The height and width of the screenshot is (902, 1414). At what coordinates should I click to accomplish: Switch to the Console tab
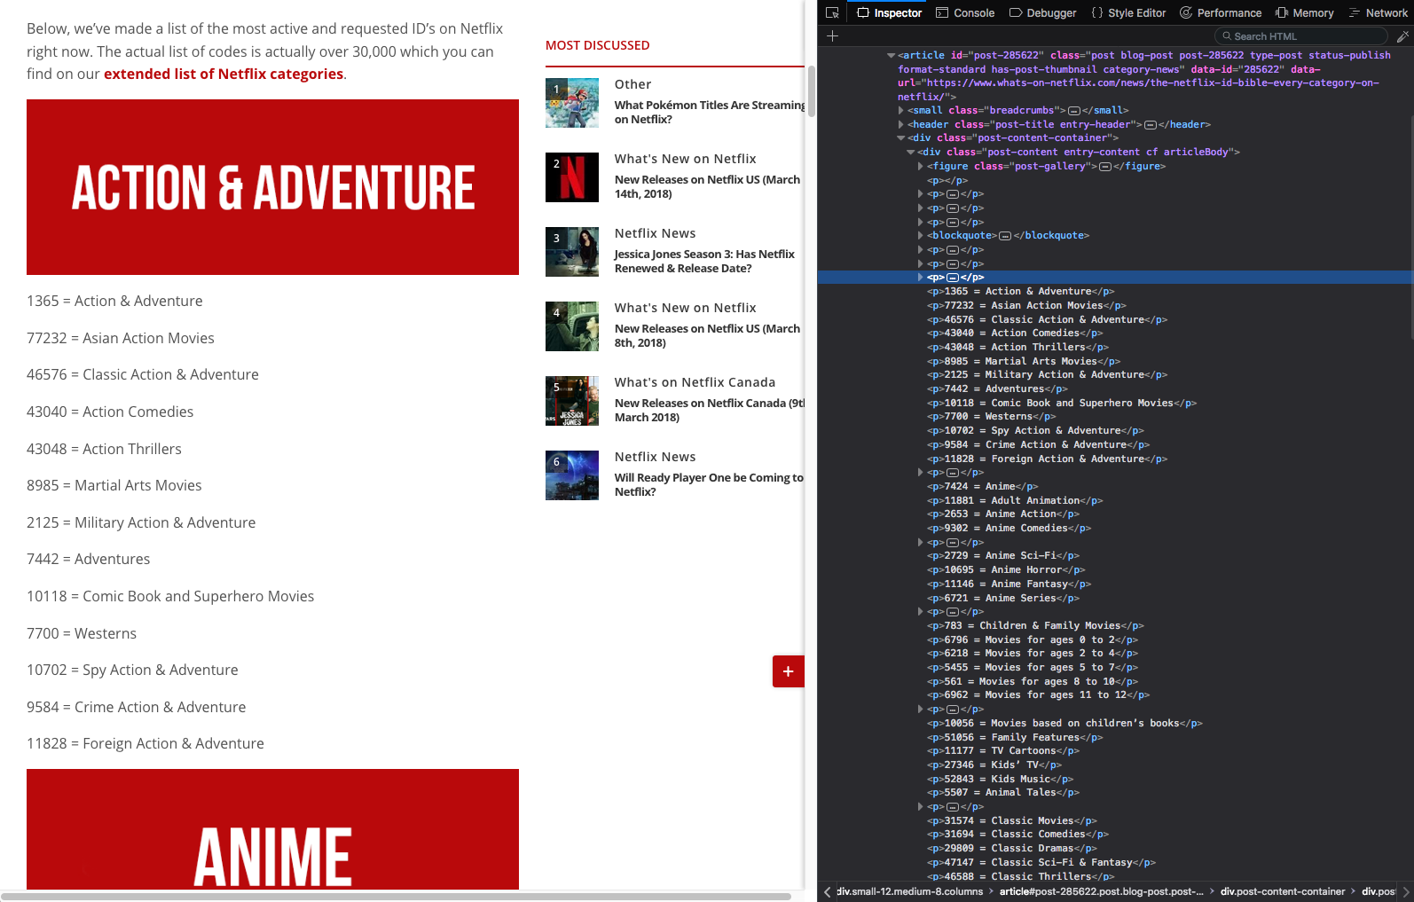point(965,12)
